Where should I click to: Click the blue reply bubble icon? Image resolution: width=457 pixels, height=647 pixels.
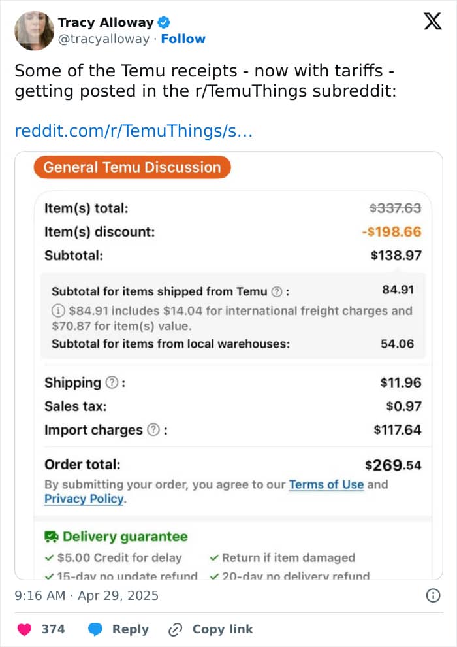[95, 629]
